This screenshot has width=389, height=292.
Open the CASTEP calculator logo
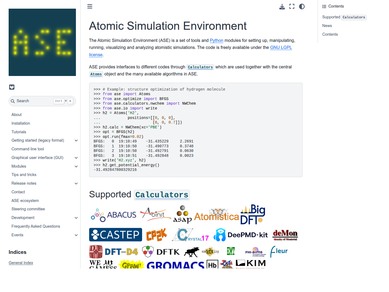click(116, 235)
